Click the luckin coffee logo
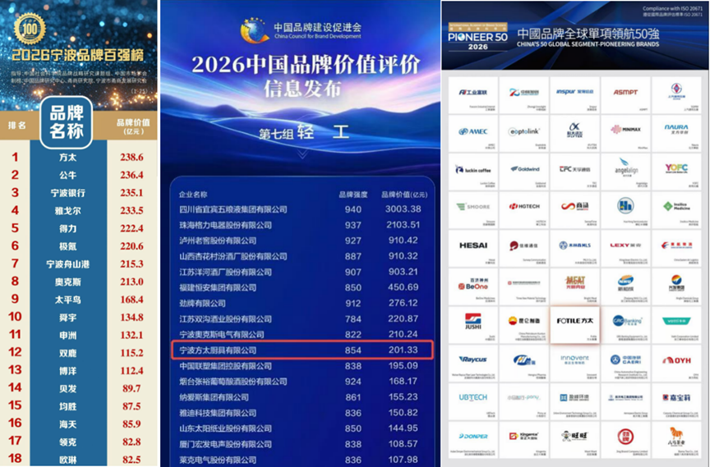 tap(473, 172)
